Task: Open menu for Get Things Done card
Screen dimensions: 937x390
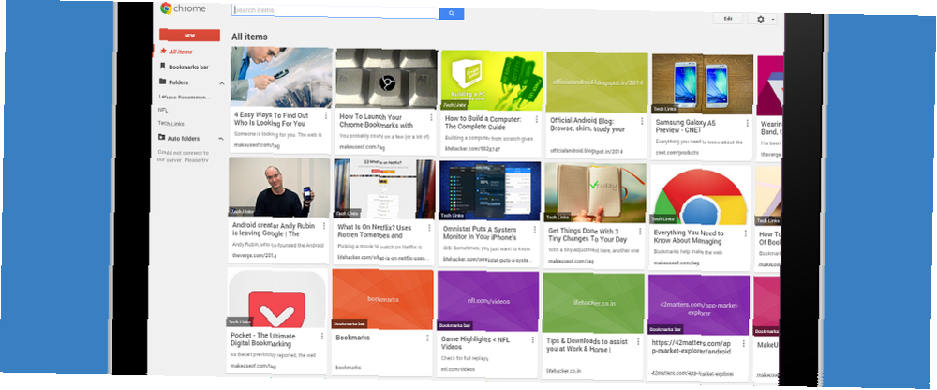Action: coord(639,231)
